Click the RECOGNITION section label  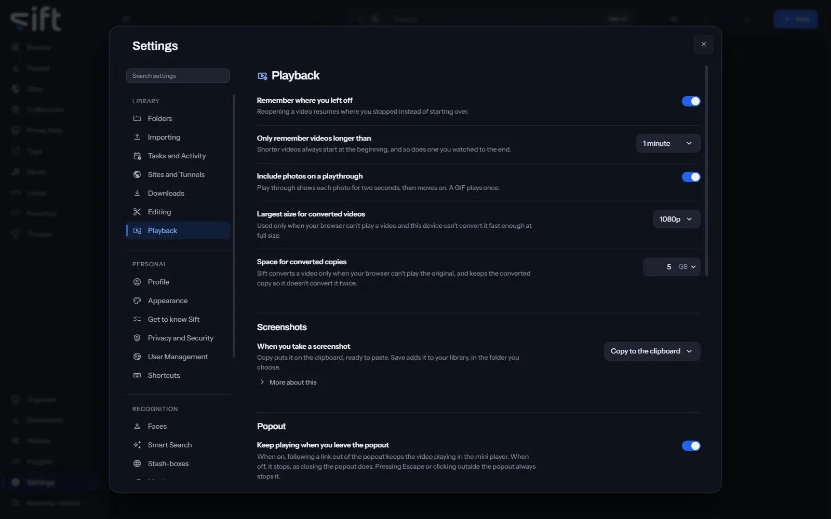coord(155,409)
